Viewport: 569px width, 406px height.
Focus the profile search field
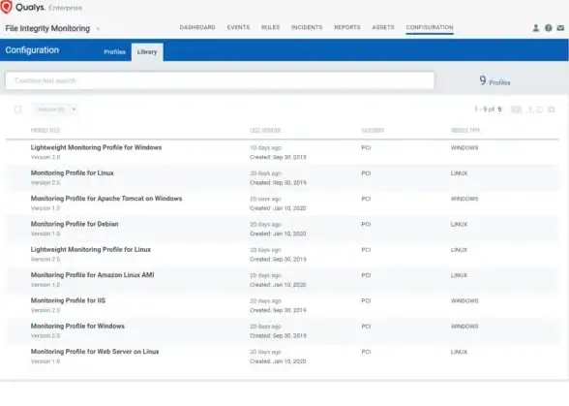pos(220,80)
